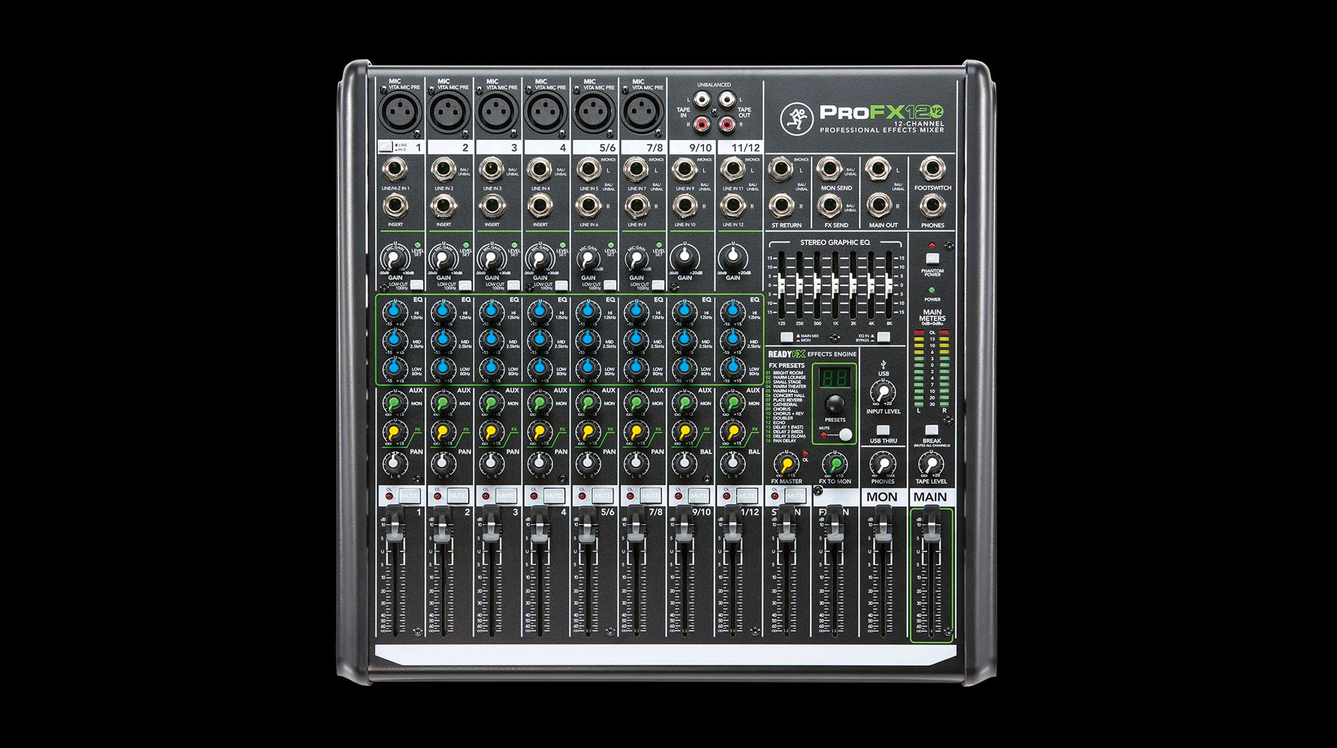Screen dimensions: 1337x748
Task: Click the channel 9/10 Gain knob
Action: [x=685, y=258]
